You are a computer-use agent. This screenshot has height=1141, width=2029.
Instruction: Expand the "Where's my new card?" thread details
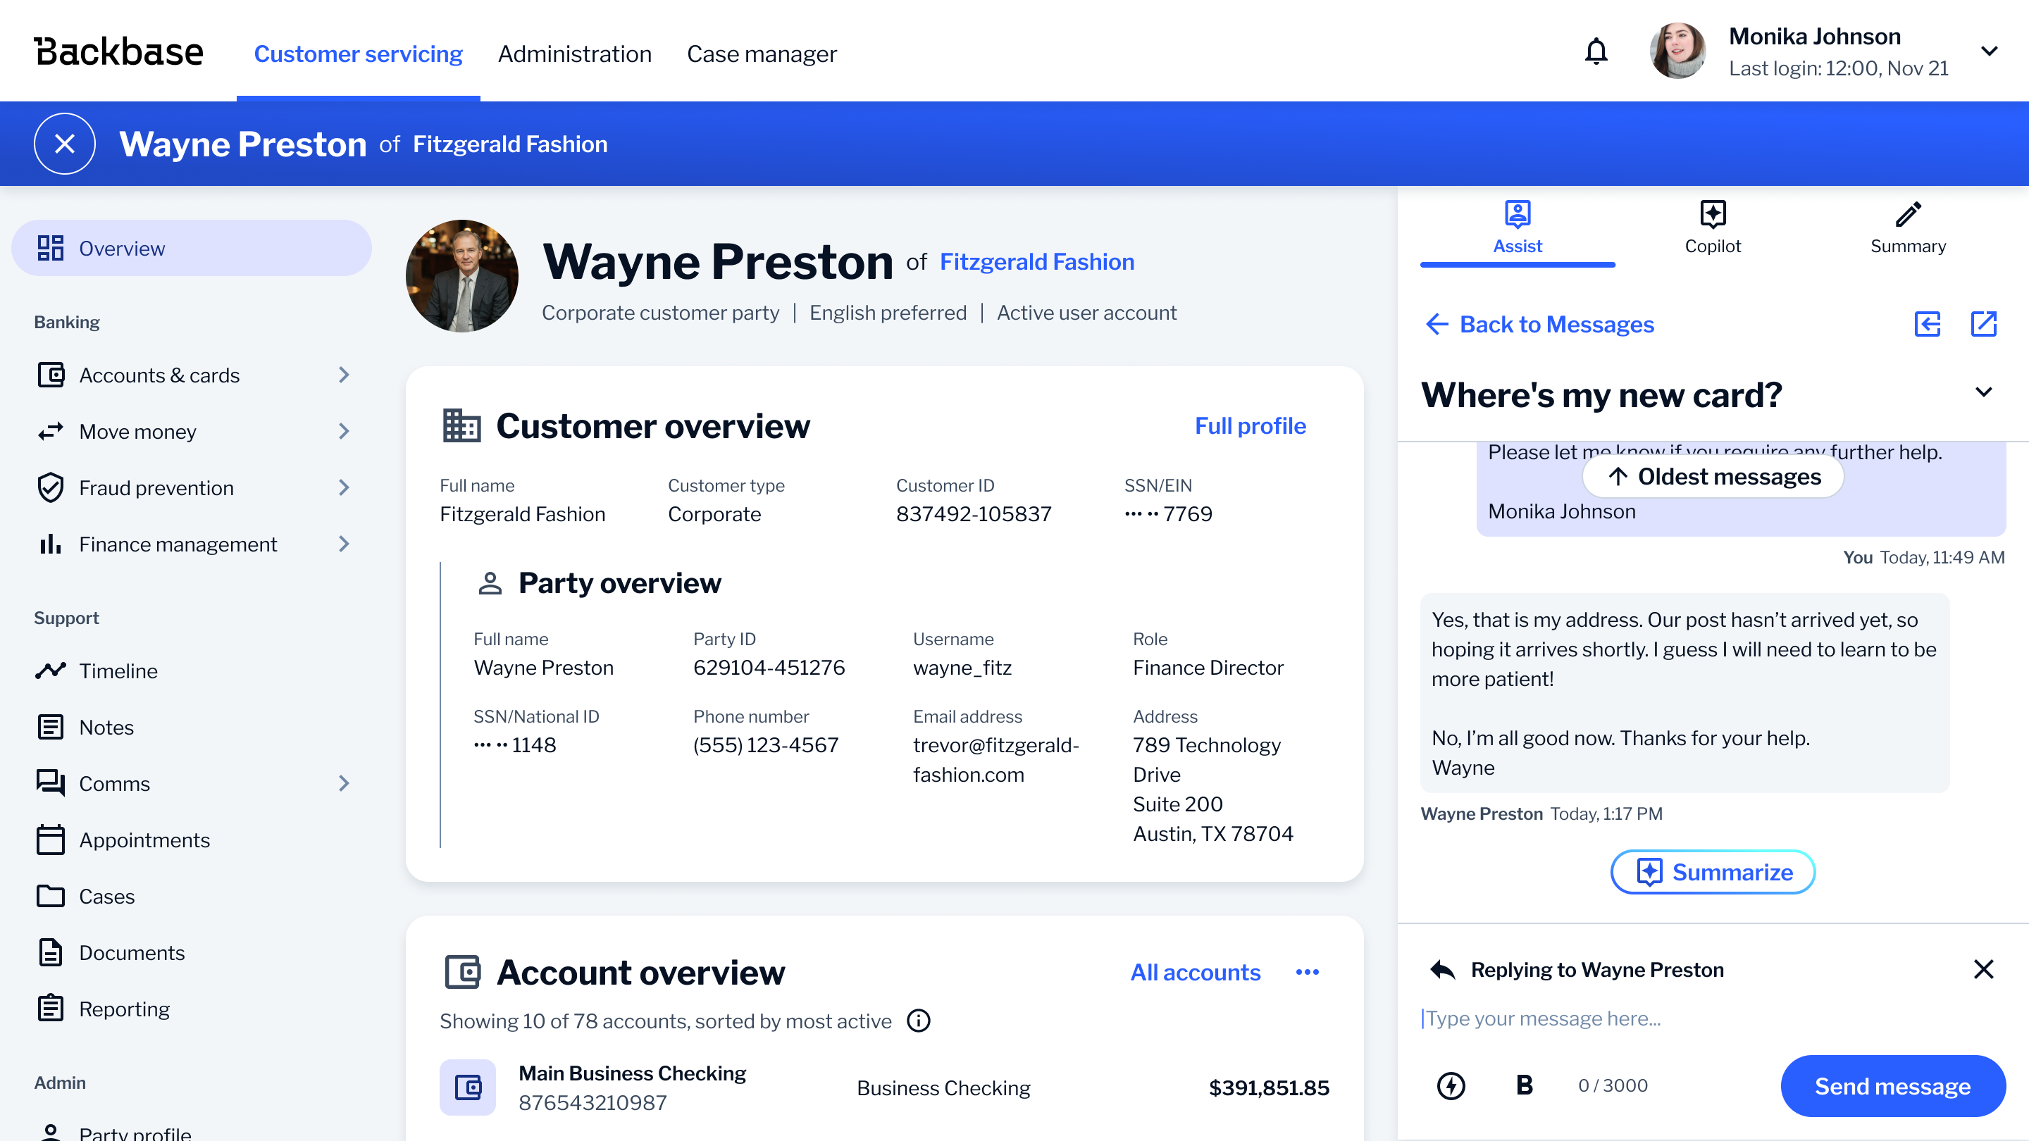pos(1983,392)
